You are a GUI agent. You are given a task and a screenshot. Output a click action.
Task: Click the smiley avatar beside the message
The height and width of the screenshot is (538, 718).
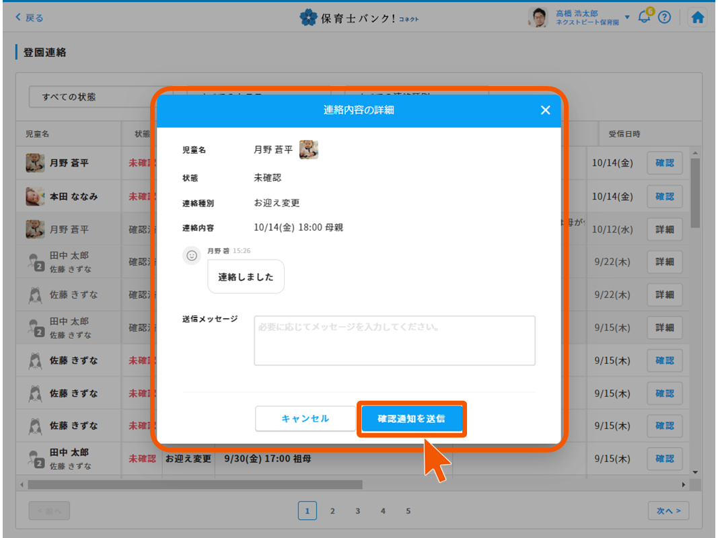(192, 256)
